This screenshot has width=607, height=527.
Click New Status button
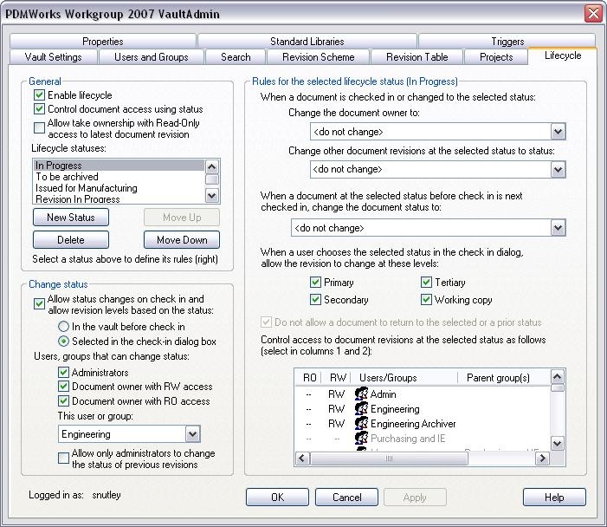coord(71,218)
